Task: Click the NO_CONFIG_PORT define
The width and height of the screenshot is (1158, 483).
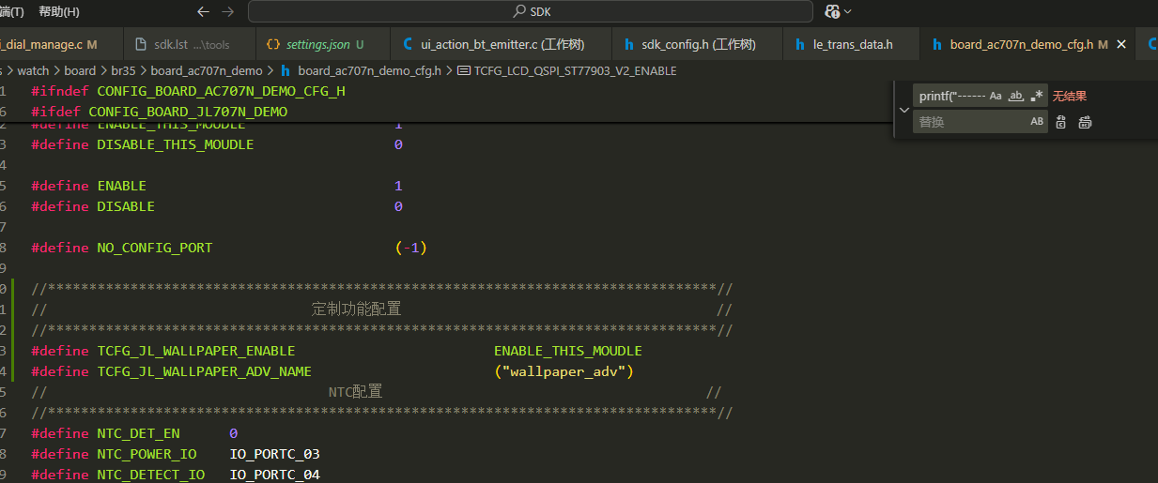Action: tap(155, 248)
